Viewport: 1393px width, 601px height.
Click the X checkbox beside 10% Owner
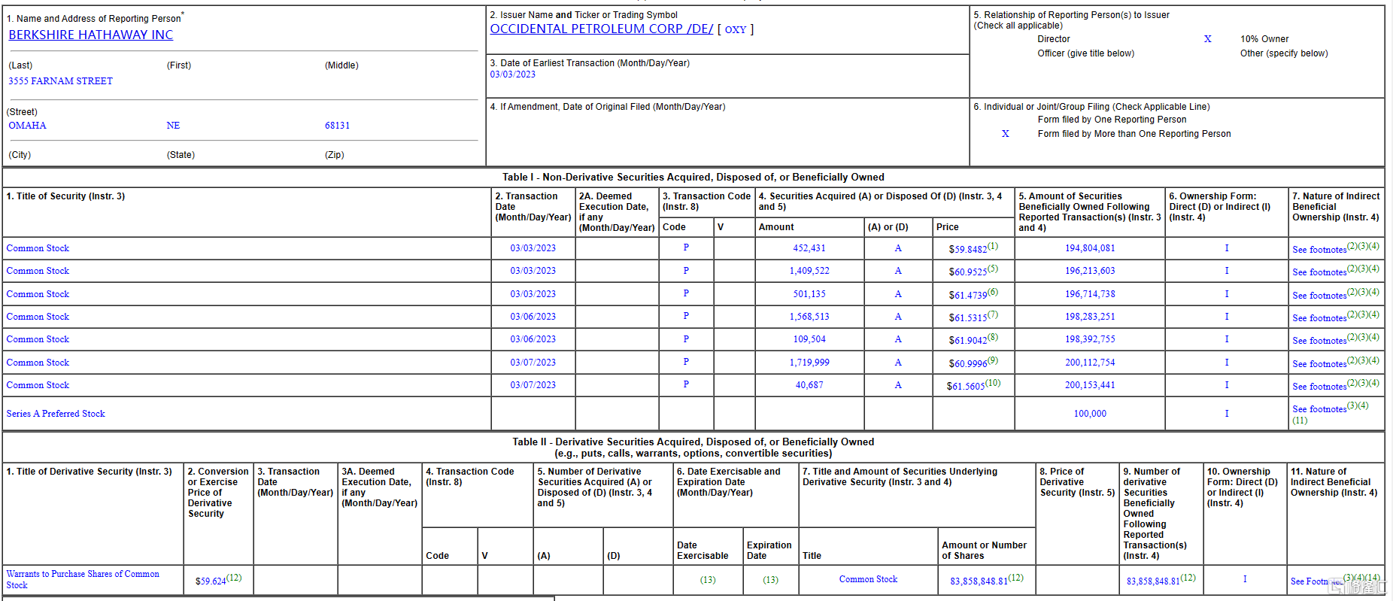click(x=1207, y=39)
